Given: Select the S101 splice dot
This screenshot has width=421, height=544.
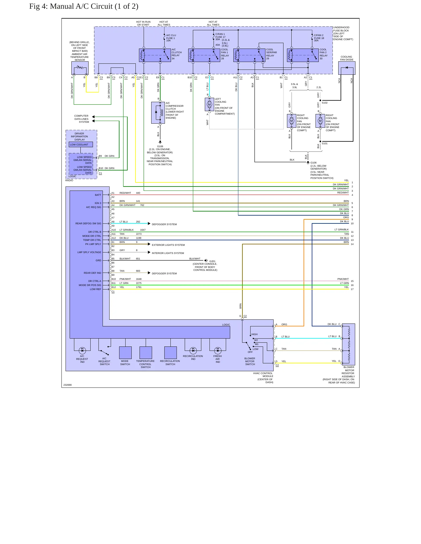Looking at the screenshot, I should tap(320, 141).
